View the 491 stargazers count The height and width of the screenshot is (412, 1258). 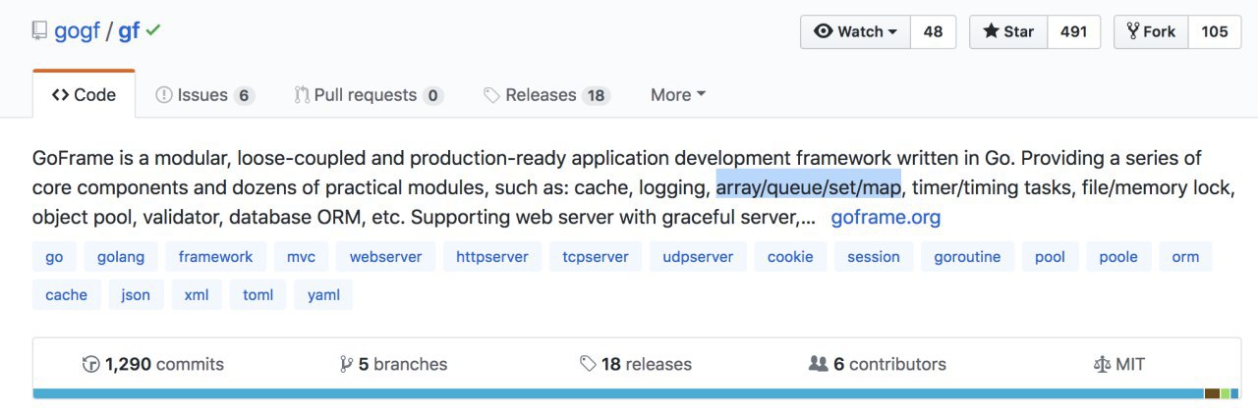pyautogui.click(x=1074, y=31)
